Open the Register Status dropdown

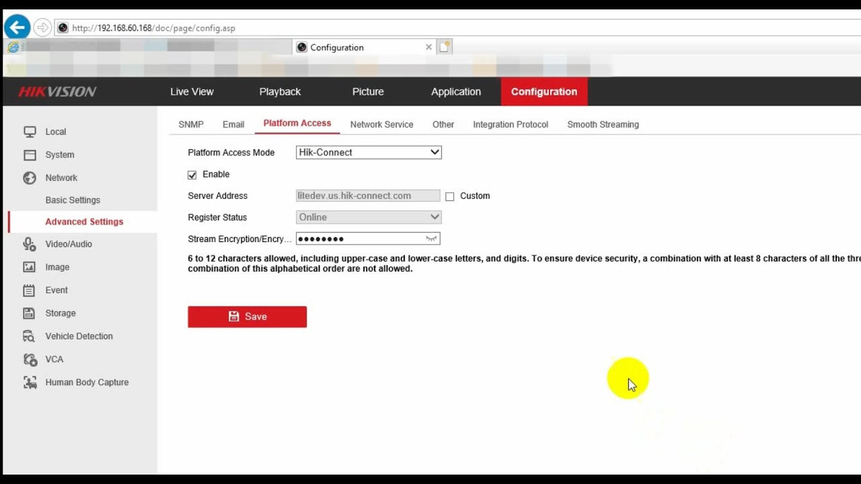point(369,217)
